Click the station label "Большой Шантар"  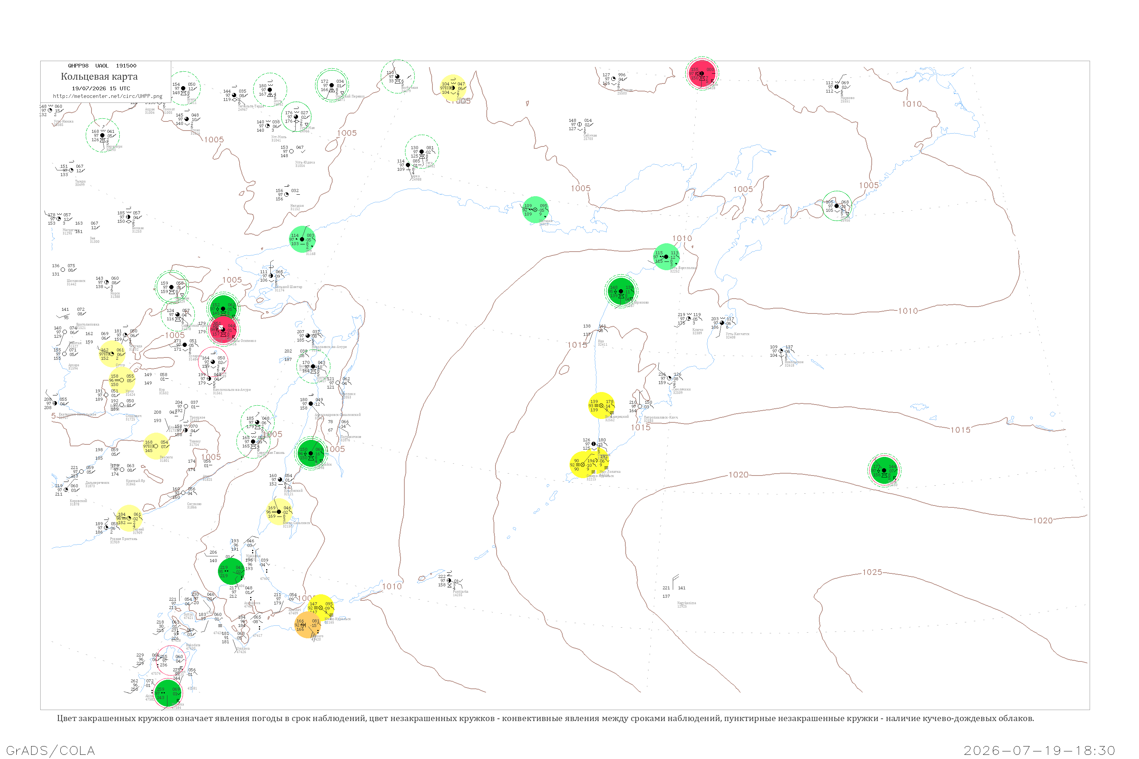(289, 287)
